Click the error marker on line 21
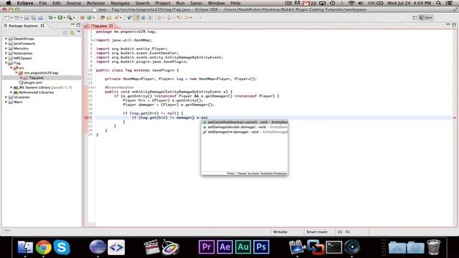The height and width of the screenshot is (258, 459). (86, 118)
